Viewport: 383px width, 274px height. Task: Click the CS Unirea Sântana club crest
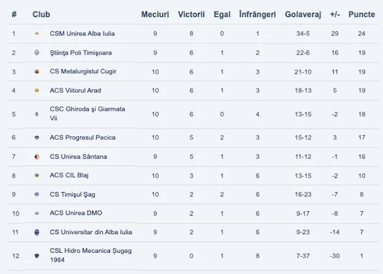(37, 157)
